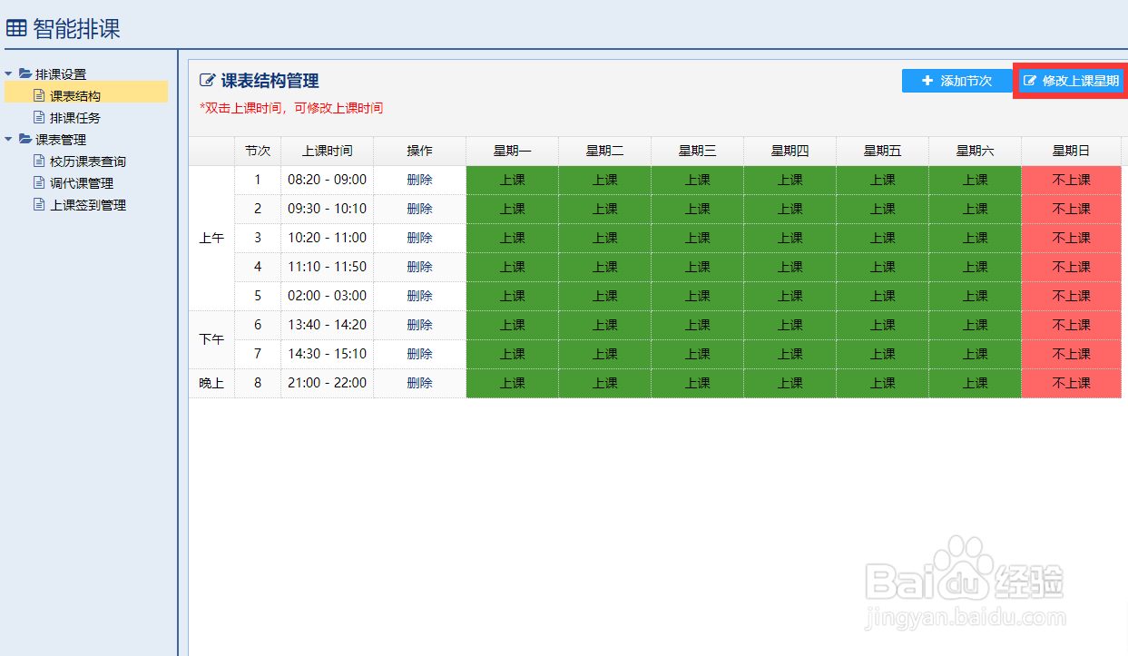
Task: Delete period 5 via 删除 link
Action: coord(419,296)
